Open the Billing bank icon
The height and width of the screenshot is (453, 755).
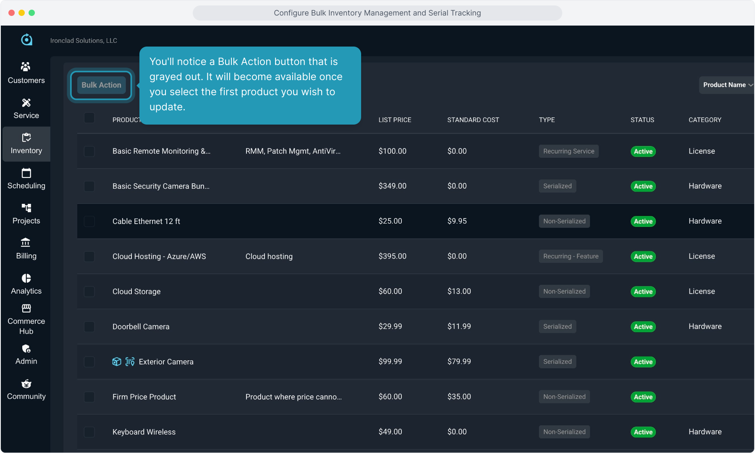click(26, 243)
